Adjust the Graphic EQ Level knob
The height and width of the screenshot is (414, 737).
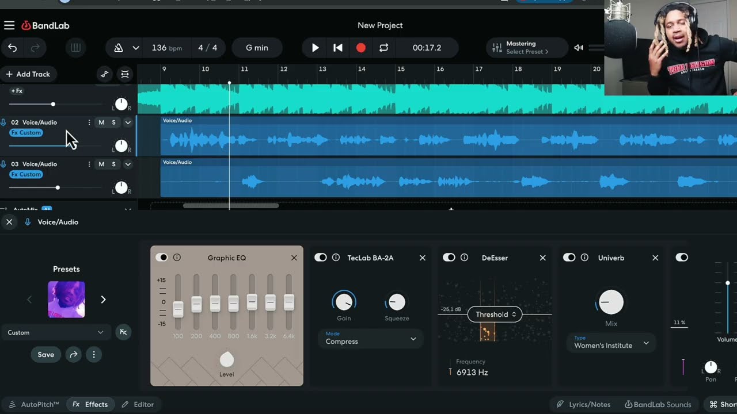point(227,360)
